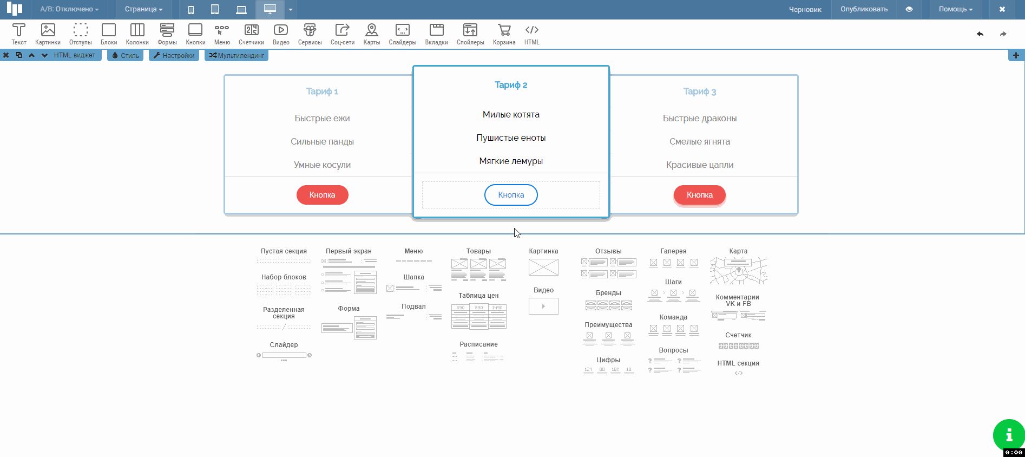Select the Счетчики counters tool
The image size is (1025, 457).
click(251, 34)
